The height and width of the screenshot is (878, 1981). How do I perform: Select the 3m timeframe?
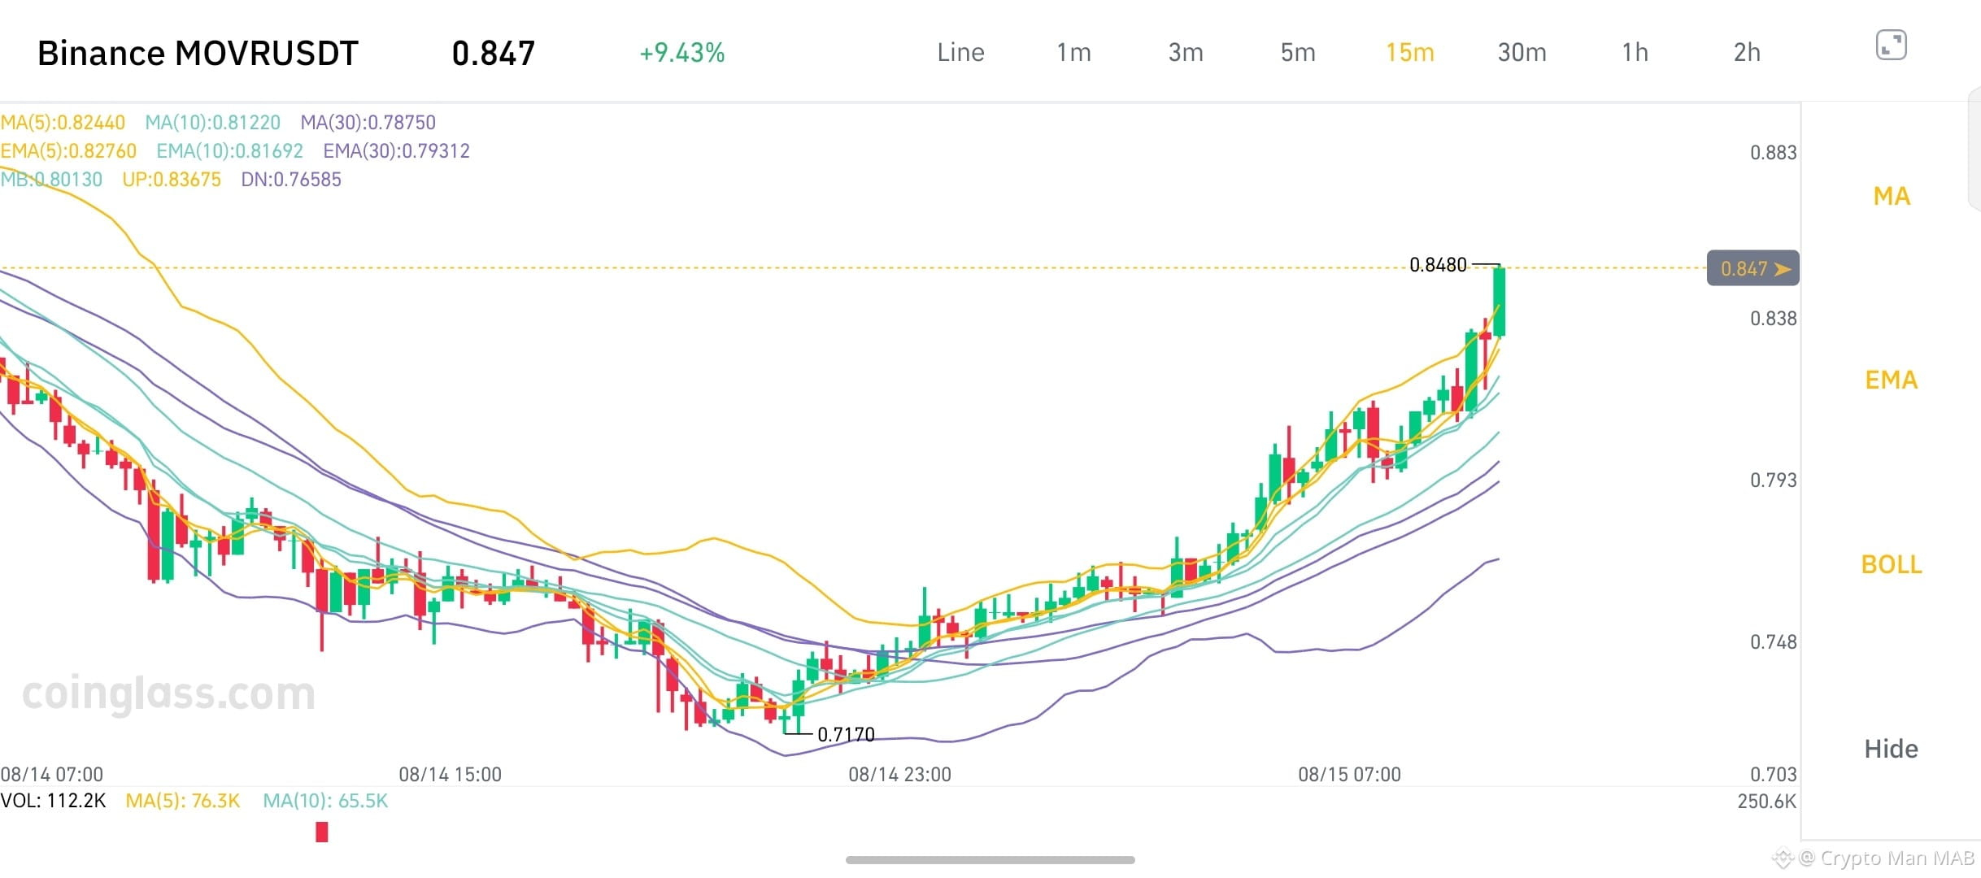pyautogui.click(x=1186, y=53)
